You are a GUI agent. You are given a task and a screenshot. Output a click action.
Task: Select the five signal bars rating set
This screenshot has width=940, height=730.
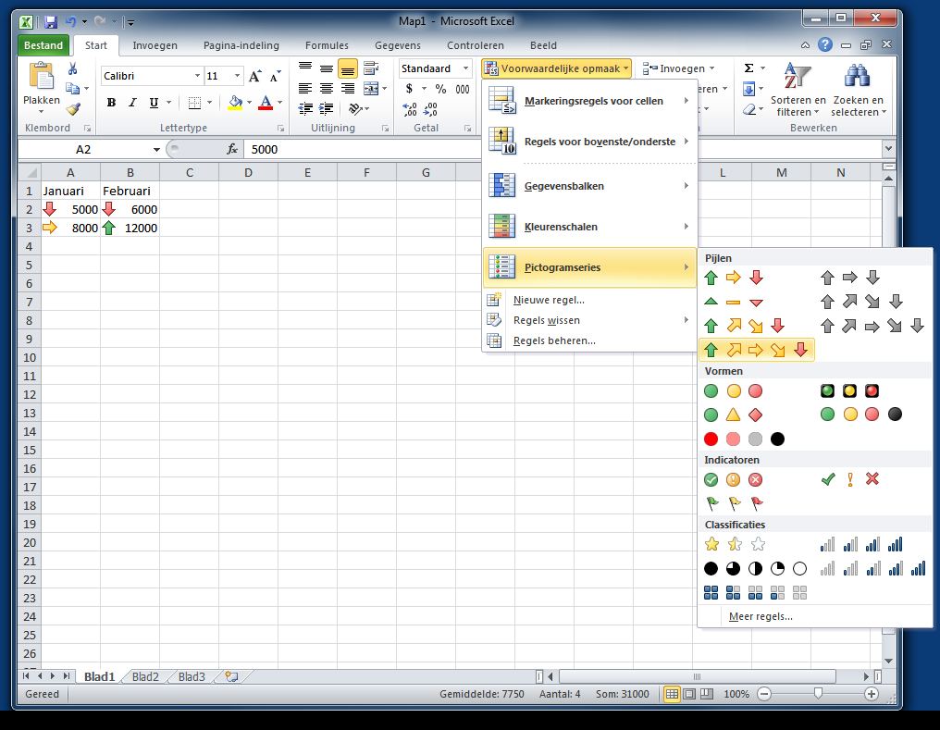872,569
